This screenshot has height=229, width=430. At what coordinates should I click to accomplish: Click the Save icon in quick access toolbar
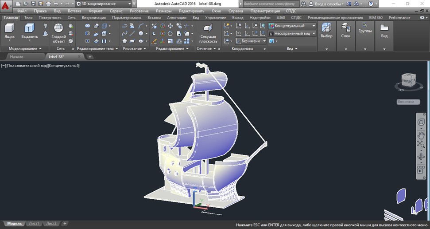click(x=33, y=4)
